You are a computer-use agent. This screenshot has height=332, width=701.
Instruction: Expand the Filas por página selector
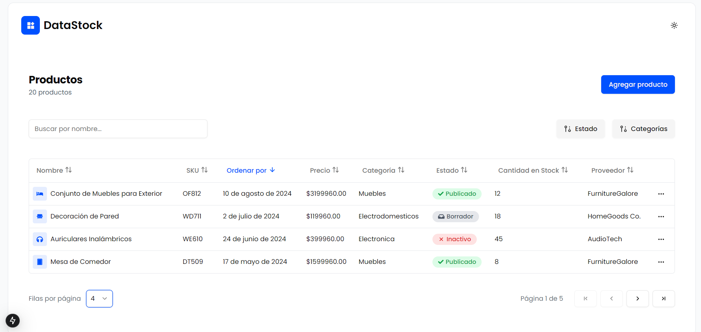pos(99,299)
